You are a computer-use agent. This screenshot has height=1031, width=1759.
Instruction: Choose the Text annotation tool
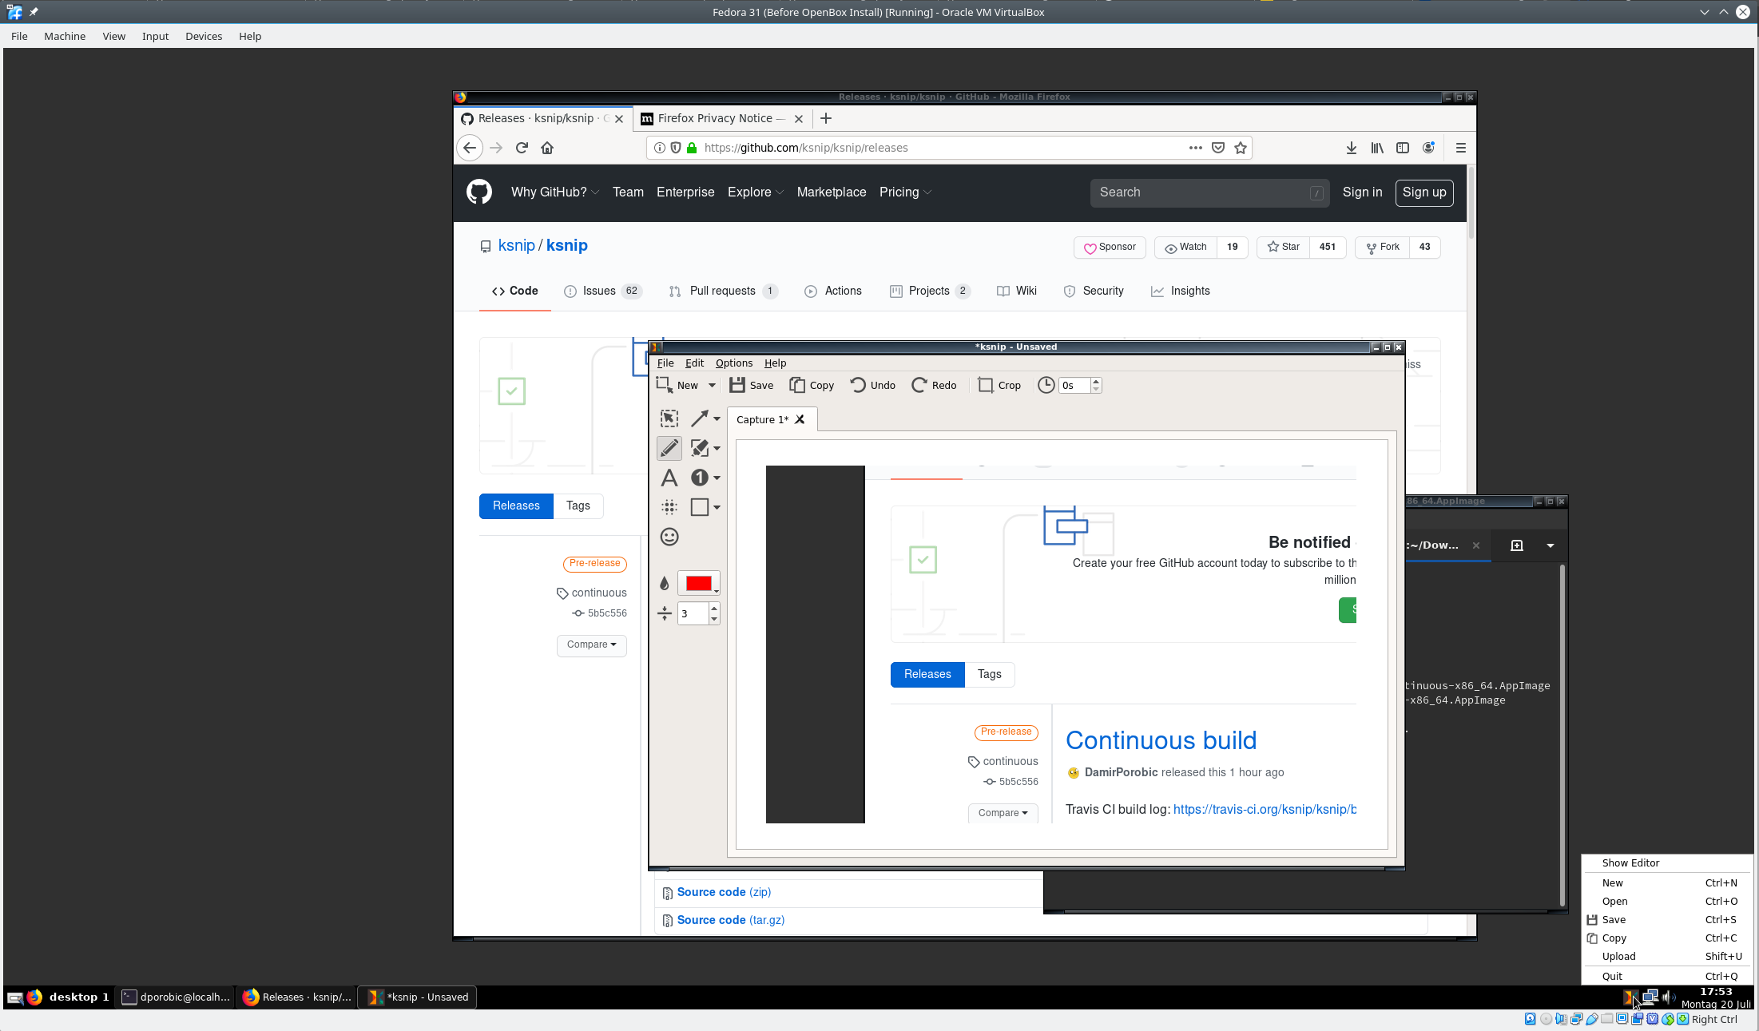[669, 478]
